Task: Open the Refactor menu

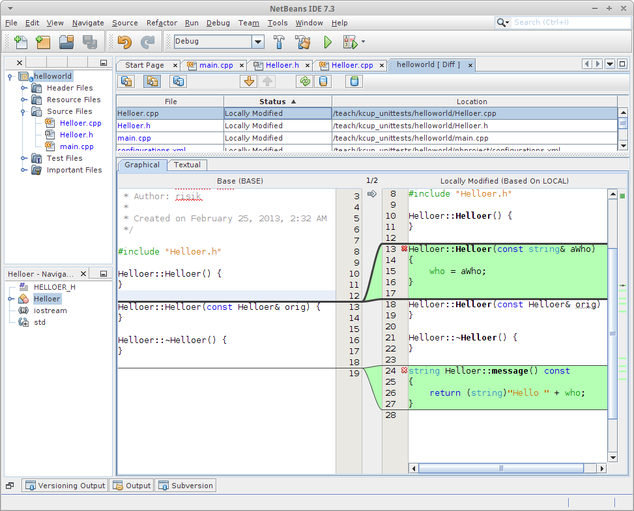Action: point(162,23)
